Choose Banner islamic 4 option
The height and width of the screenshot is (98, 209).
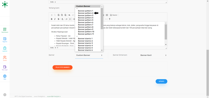(85, 45)
